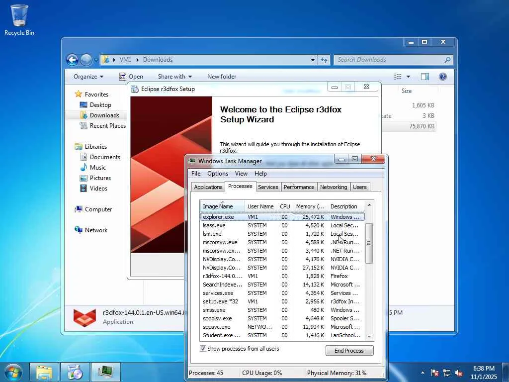The height and width of the screenshot is (382, 509).
Task: Click the search magnifier in Explorer
Action: (x=447, y=60)
